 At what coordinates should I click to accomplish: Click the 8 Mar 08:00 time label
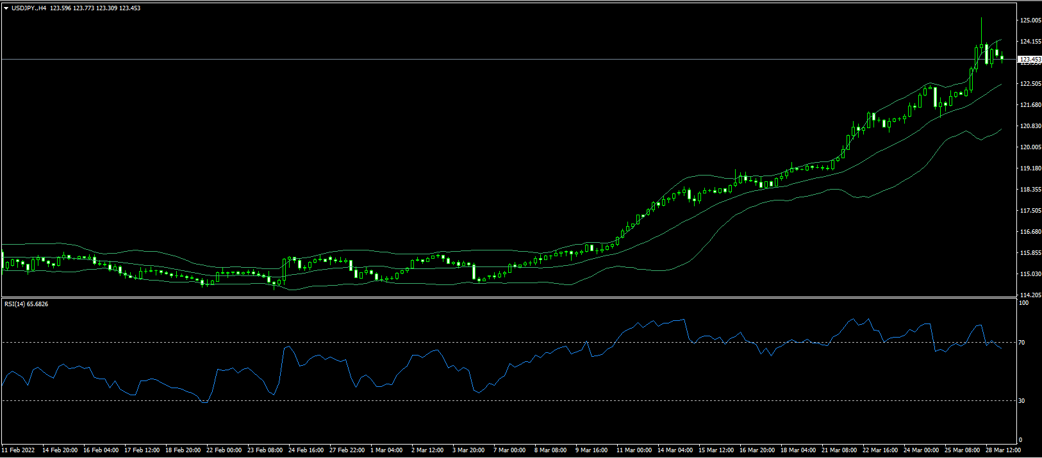pos(550,450)
